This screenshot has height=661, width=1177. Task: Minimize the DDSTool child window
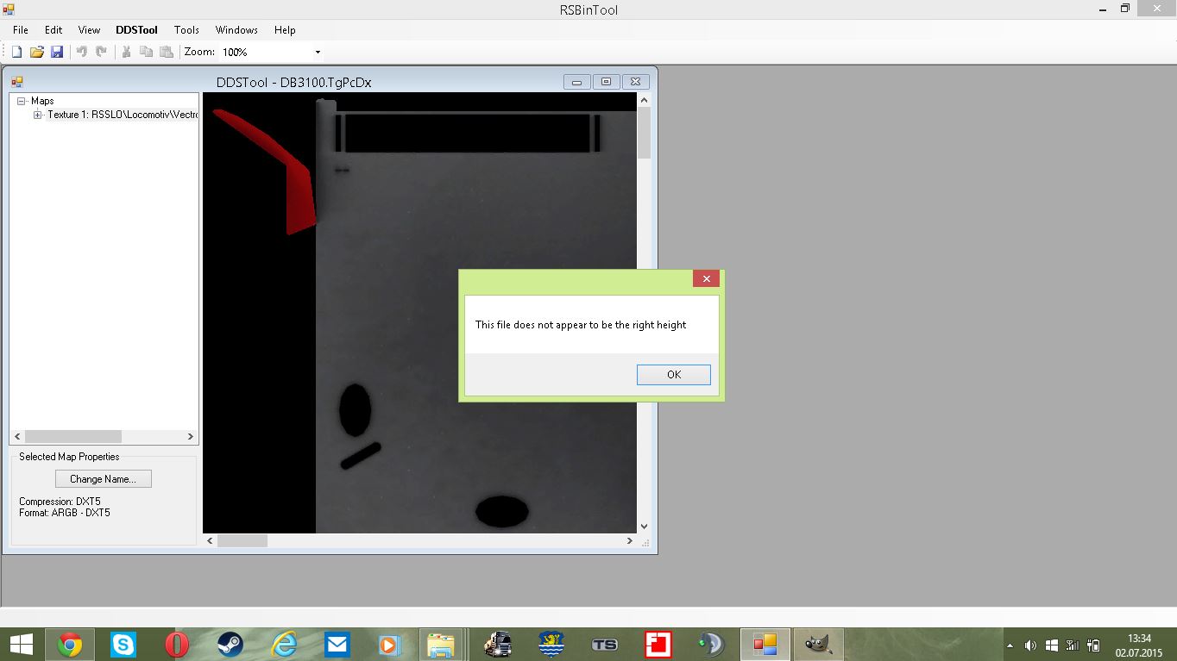[576, 82]
